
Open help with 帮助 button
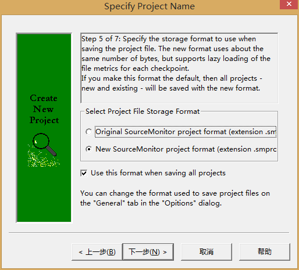(x=265, y=252)
